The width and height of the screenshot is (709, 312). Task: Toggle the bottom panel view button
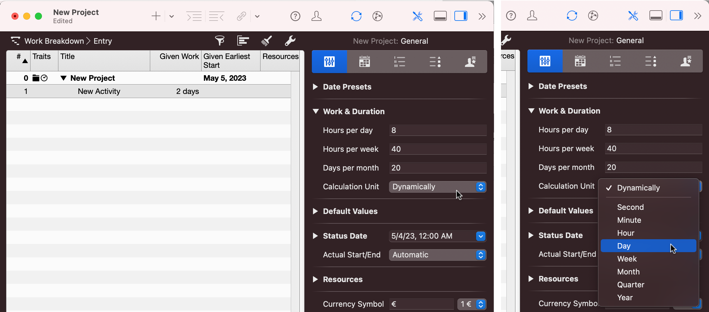[440, 16]
